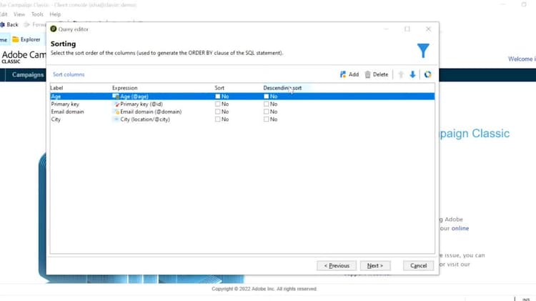Click the Primary key (@id) expression cell
The width and height of the screenshot is (536, 301).
point(142,104)
